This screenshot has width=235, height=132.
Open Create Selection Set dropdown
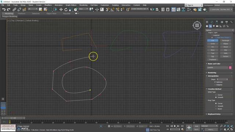[x=140, y=9]
